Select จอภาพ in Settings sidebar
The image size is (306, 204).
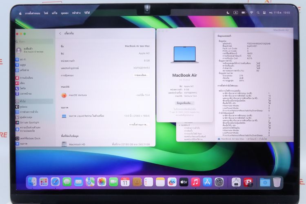[x=22, y=144]
